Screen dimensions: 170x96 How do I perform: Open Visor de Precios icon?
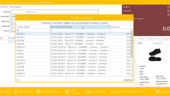(88, 91)
